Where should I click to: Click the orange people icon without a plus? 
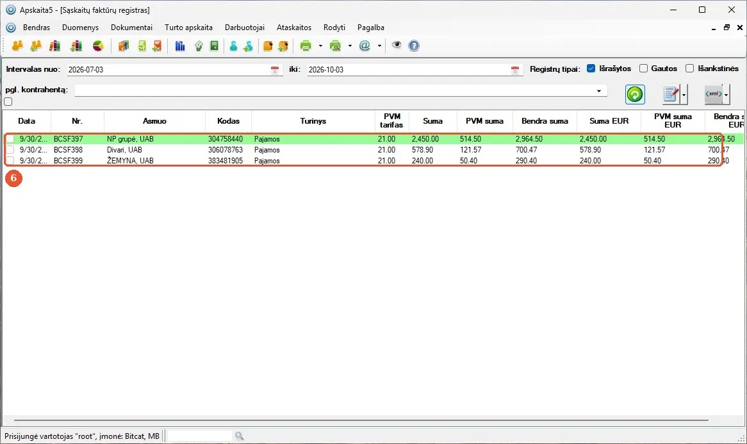coord(18,45)
